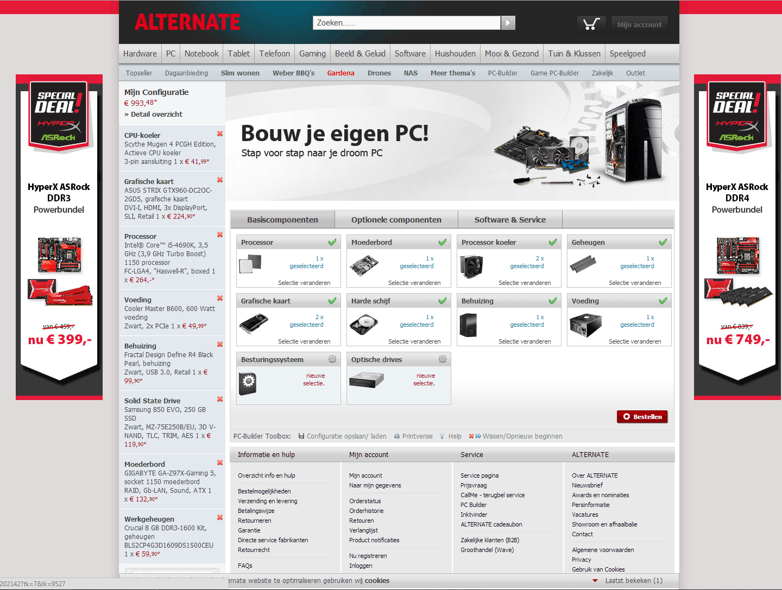Delete the Solid State Drive entry

[220, 399]
